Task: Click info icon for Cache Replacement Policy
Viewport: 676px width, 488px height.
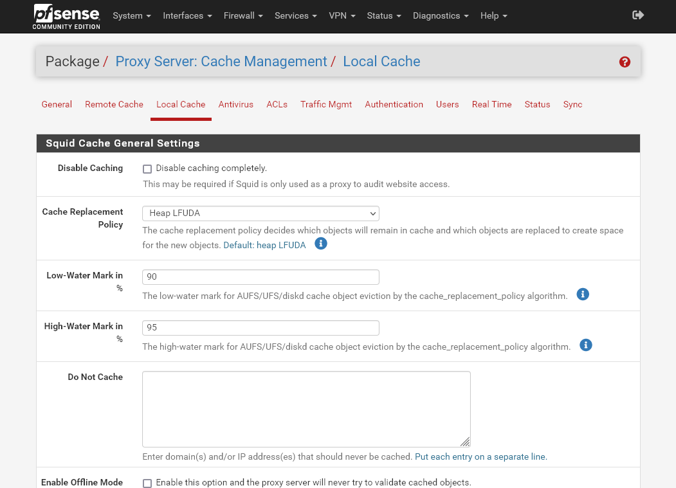Action: (x=321, y=244)
